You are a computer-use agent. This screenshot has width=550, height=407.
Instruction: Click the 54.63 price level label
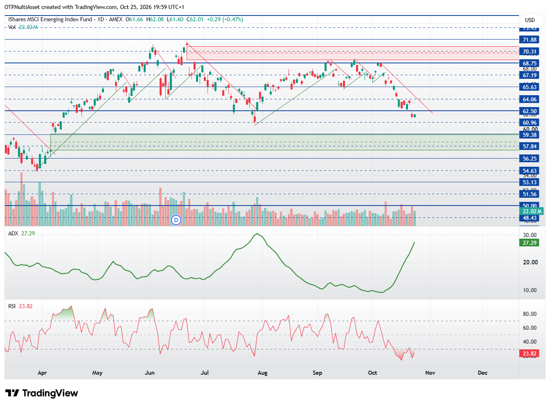coord(530,171)
